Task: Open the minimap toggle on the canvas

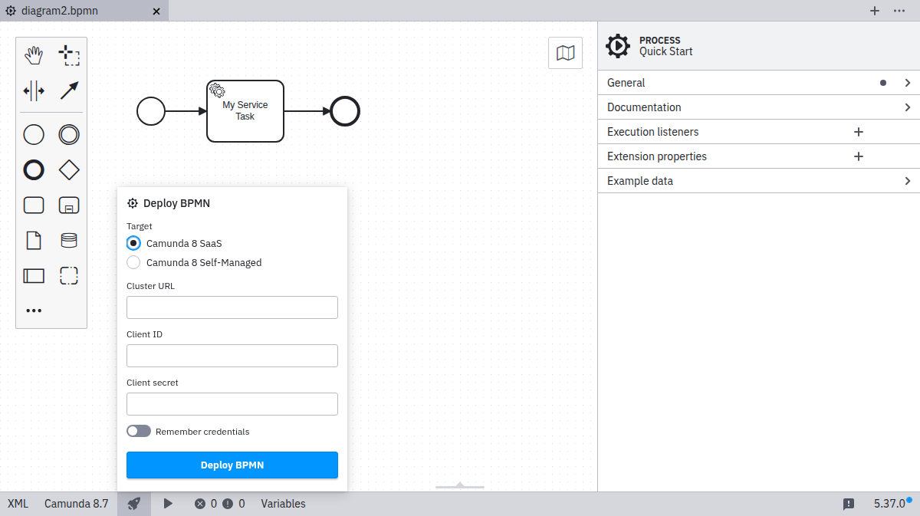Action: pyautogui.click(x=565, y=52)
